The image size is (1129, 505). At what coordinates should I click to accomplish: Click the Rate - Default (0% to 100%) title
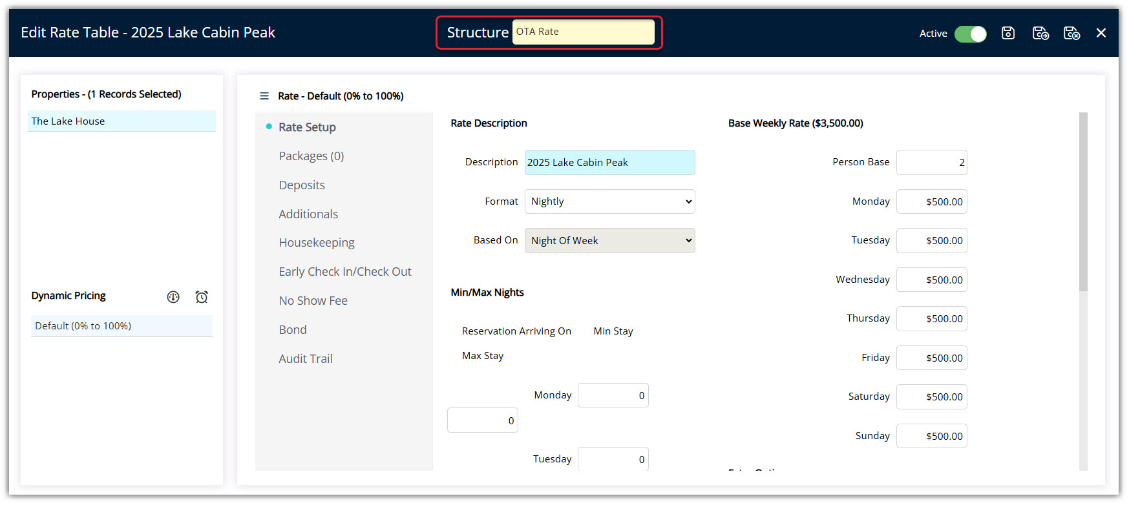341,96
